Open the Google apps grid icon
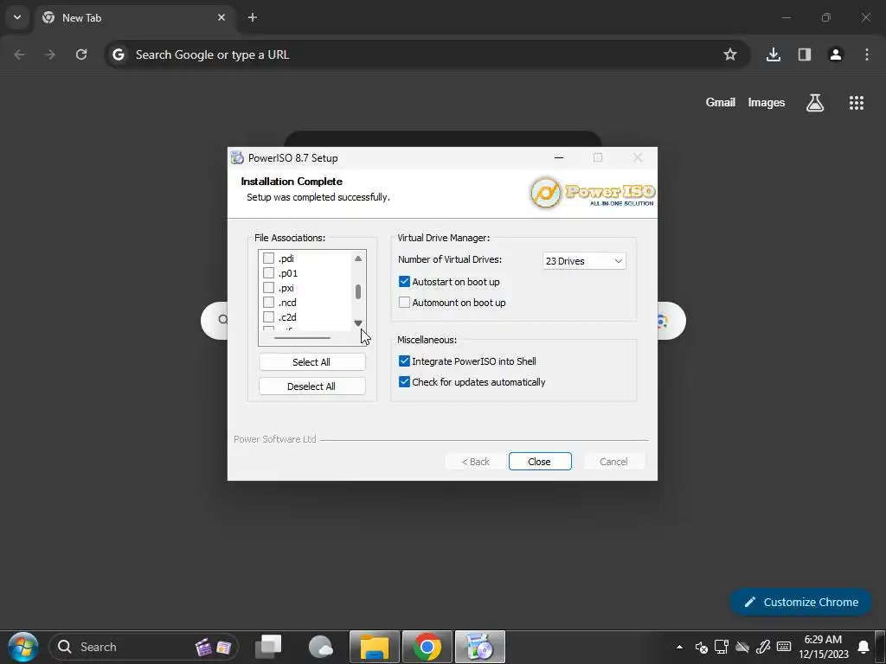This screenshot has height=664, width=886. [857, 103]
